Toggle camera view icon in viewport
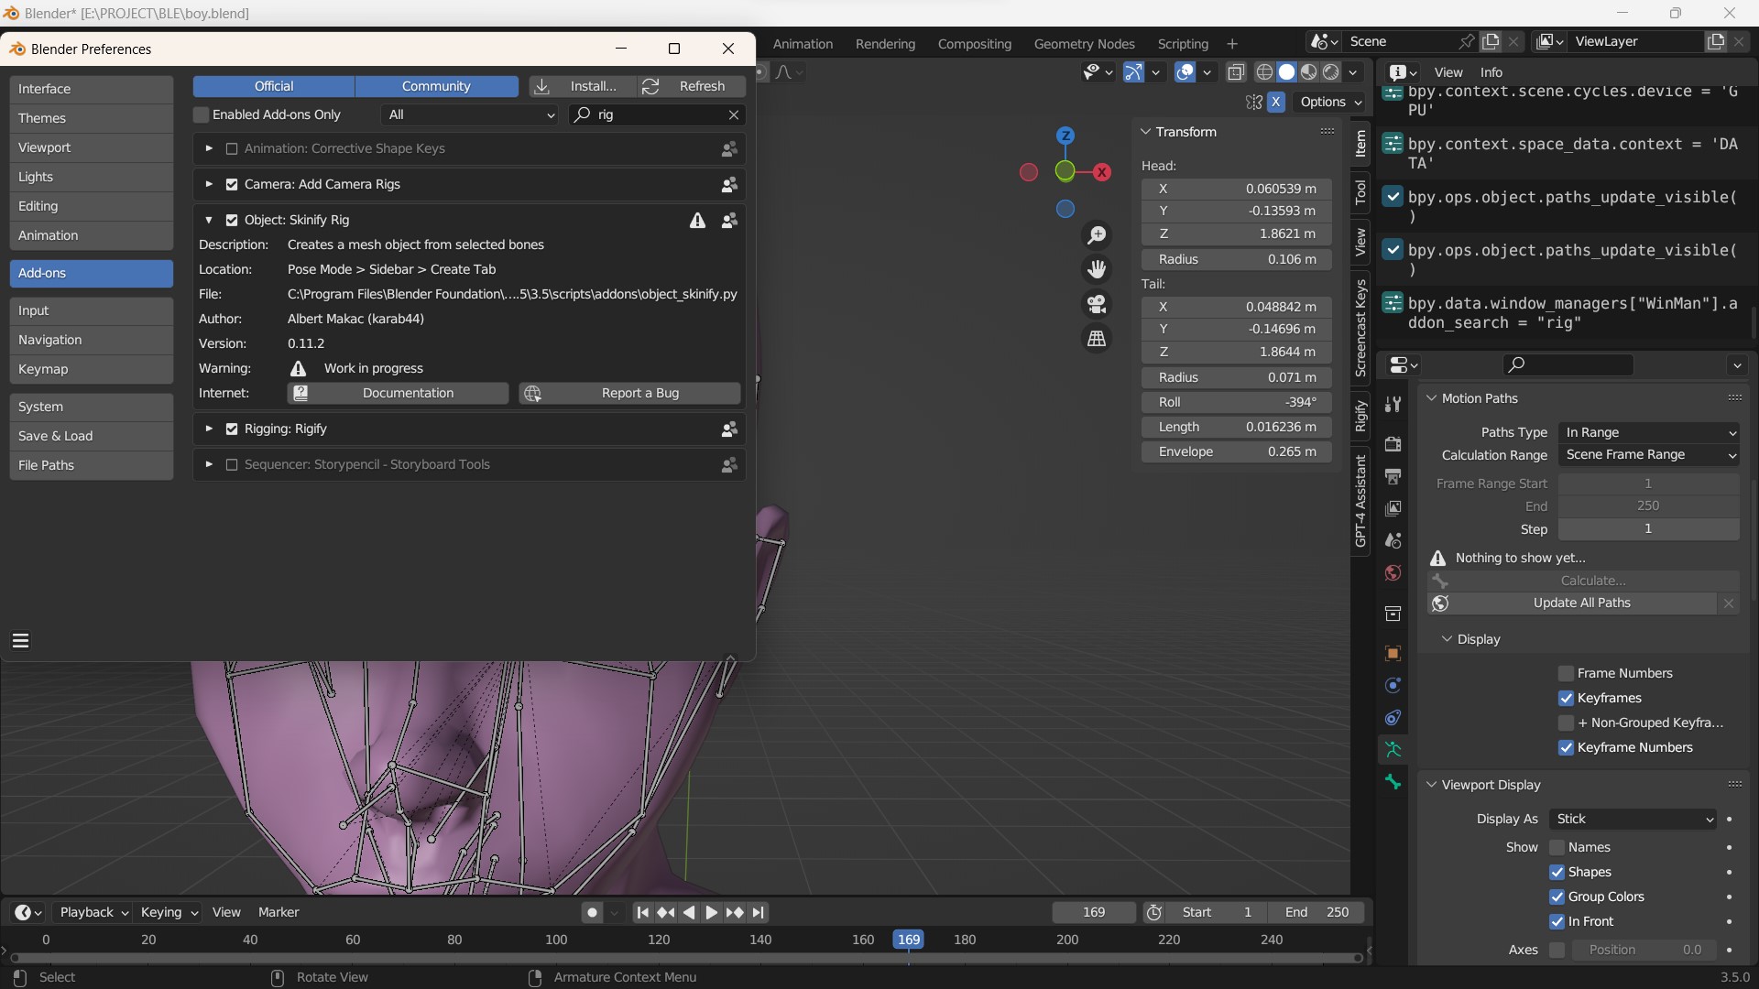This screenshot has height=989, width=1759. click(x=1097, y=304)
